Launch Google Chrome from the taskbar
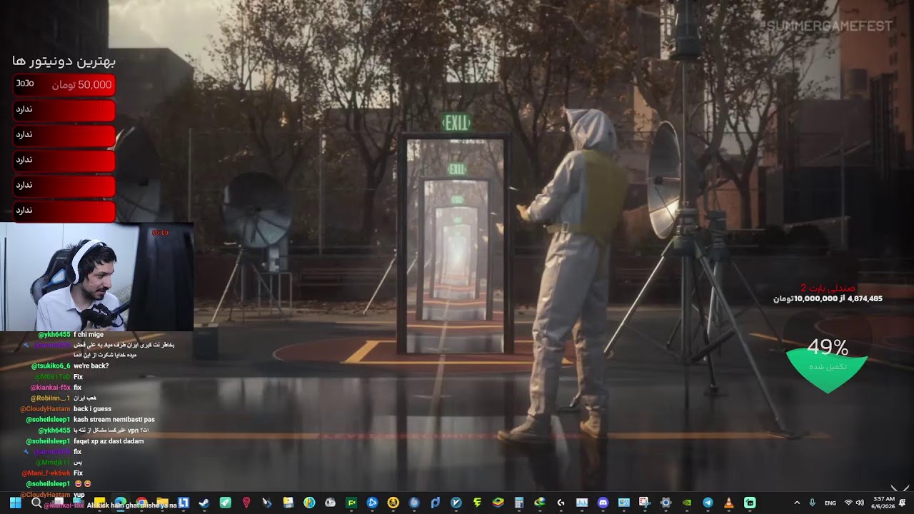Viewport: 914px width, 514px height. tap(141, 503)
